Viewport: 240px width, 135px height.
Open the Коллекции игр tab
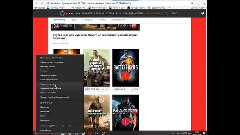[118, 20]
